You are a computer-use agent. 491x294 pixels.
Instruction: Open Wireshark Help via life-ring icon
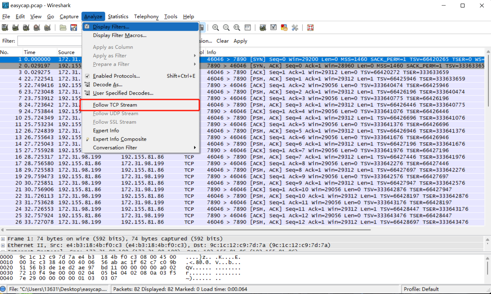[310, 27]
